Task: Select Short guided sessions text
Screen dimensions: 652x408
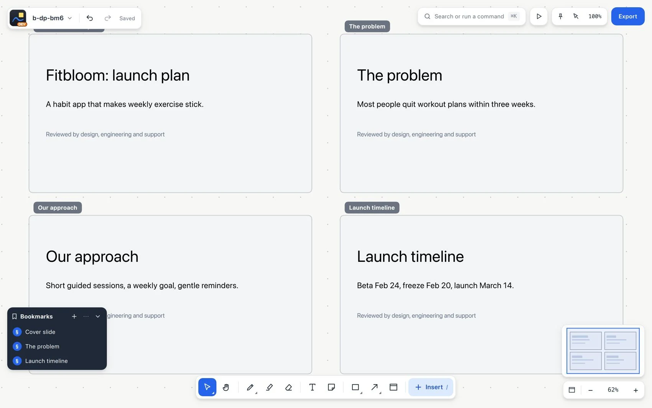Action: [142, 286]
